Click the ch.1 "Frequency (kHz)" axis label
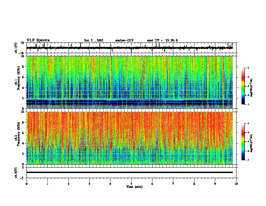The image size is (266, 206). click(x=18, y=78)
